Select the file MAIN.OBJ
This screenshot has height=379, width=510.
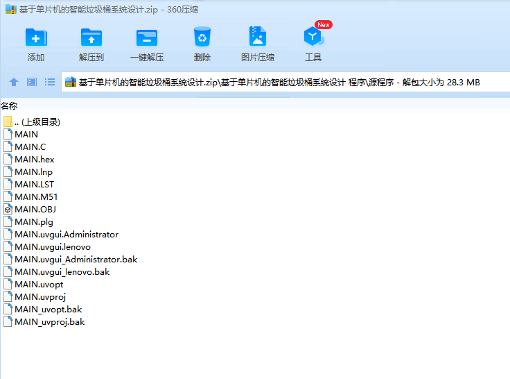[30, 209]
